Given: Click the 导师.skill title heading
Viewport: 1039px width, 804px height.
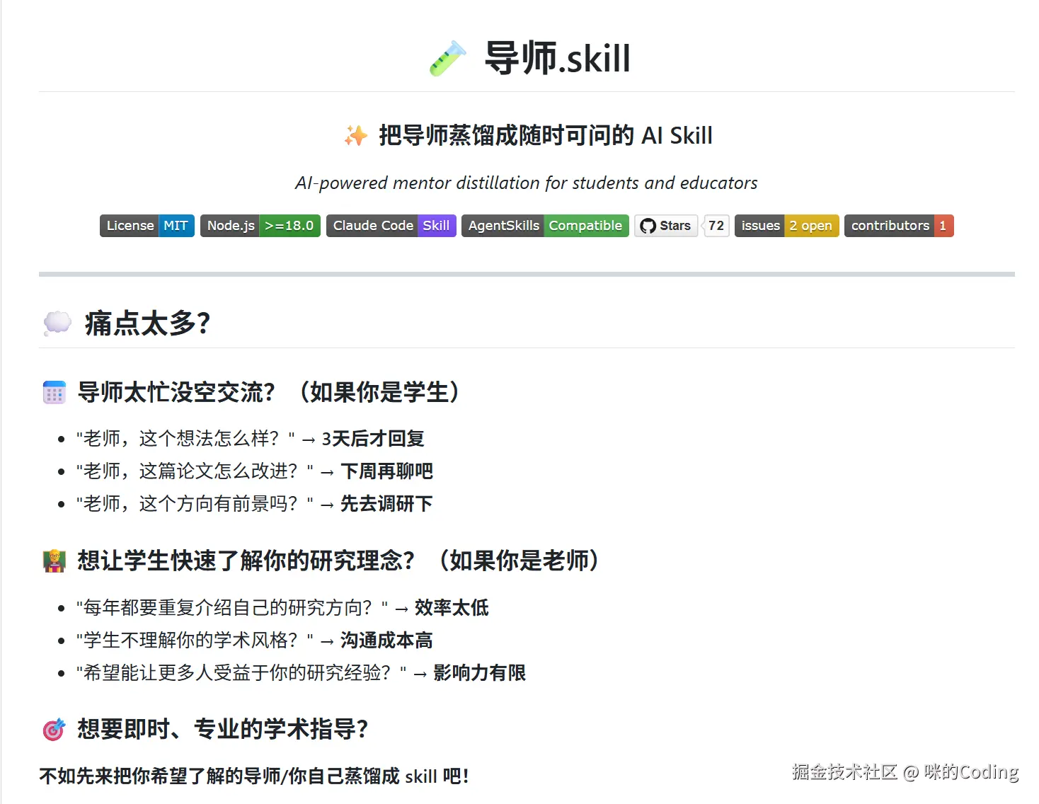Looking at the screenshot, I should coord(557,58).
